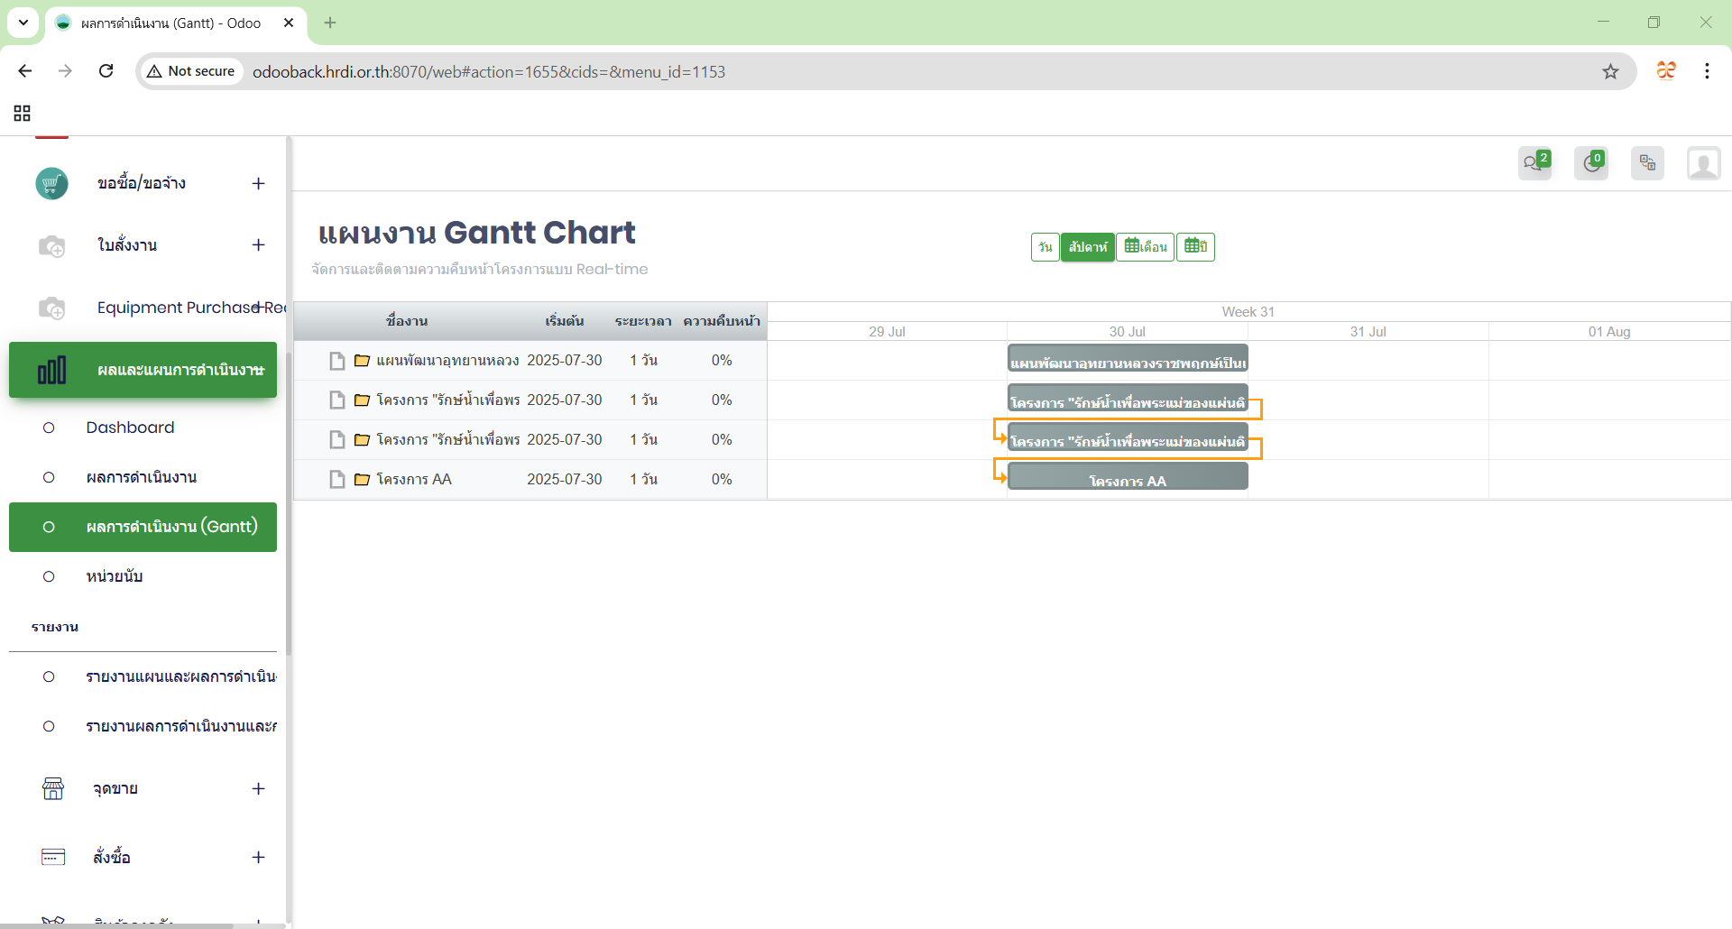The image size is (1732, 929).
Task: Switch Gantt to ปี (year) view
Action: (x=1195, y=247)
